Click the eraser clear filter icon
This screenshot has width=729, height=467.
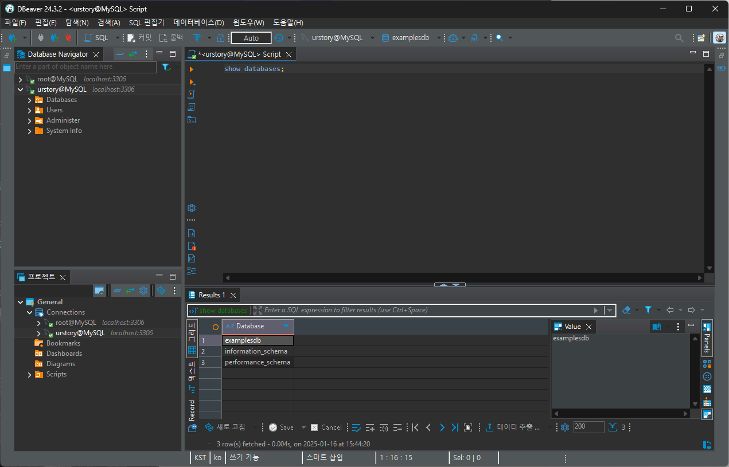pos(626,310)
